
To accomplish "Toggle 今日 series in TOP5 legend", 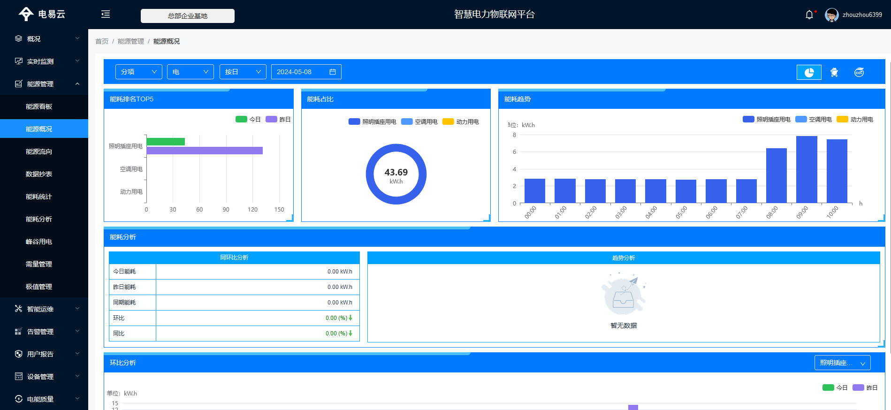I will 248,119.
